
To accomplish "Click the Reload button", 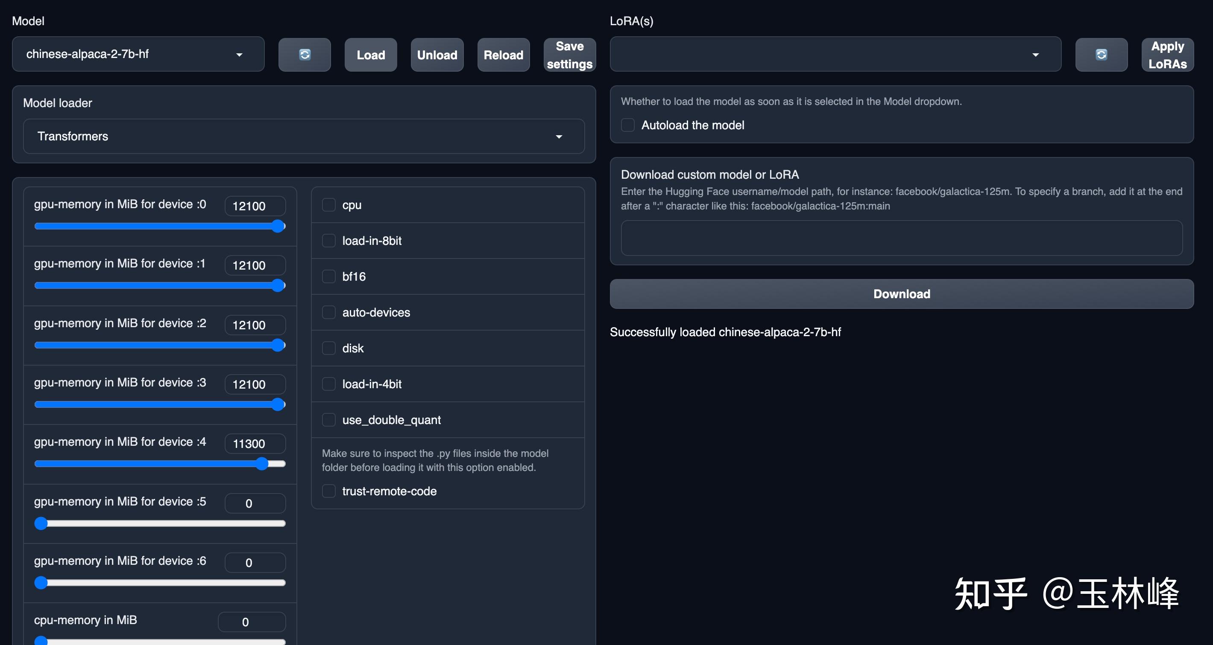I will (504, 55).
